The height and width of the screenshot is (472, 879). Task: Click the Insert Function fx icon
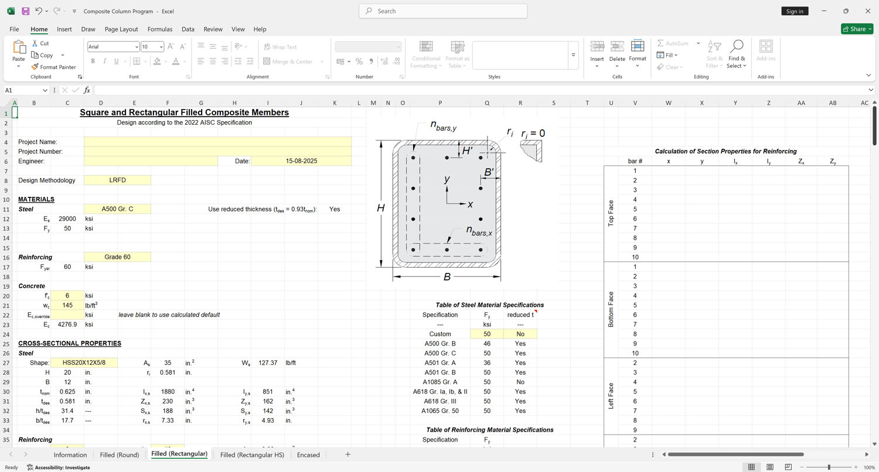click(x=87, y=90)
